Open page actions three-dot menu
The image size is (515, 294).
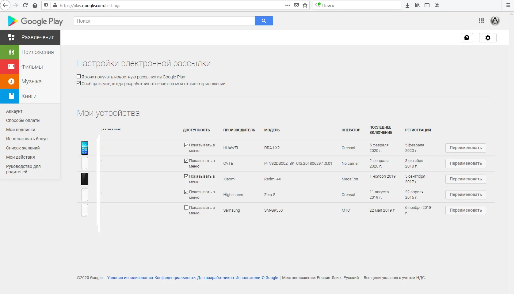click(288, 5)
